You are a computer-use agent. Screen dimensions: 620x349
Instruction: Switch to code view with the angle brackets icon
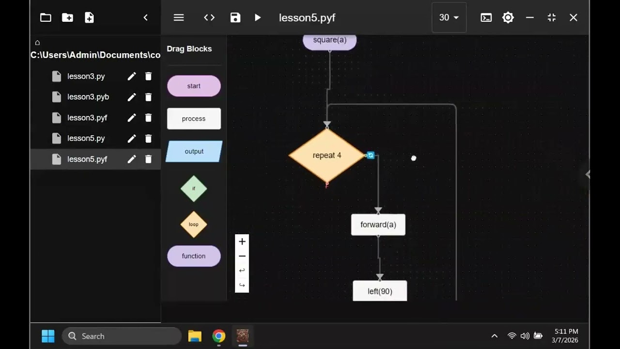coord(209,17)
